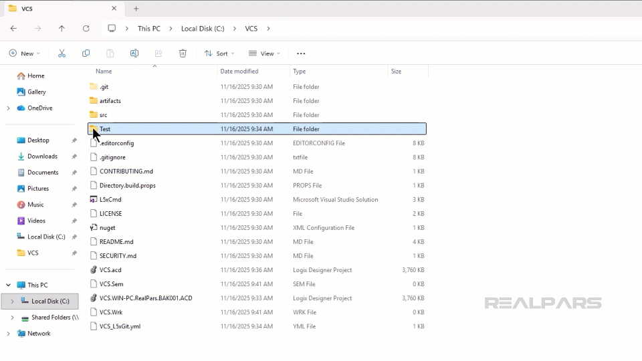Select the nuget XML configuration icon
The width and height of the screenshot is (642, 361).
coord(94,228)
